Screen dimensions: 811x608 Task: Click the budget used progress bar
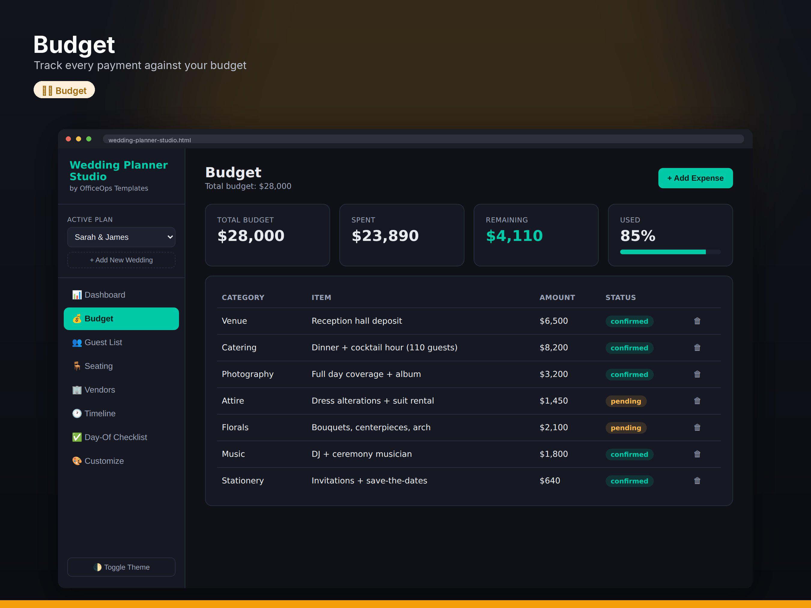pyautogui.click(x=670, y=252)
